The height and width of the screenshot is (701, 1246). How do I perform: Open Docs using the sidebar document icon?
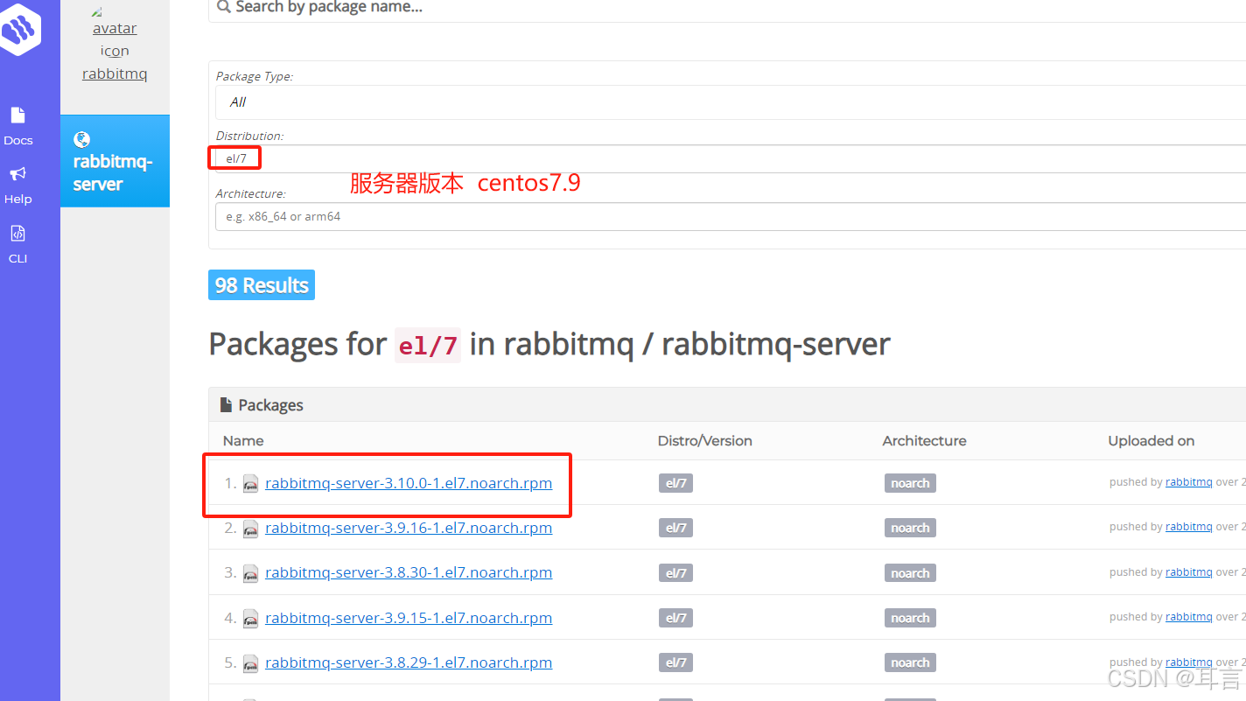pos(17,115)
